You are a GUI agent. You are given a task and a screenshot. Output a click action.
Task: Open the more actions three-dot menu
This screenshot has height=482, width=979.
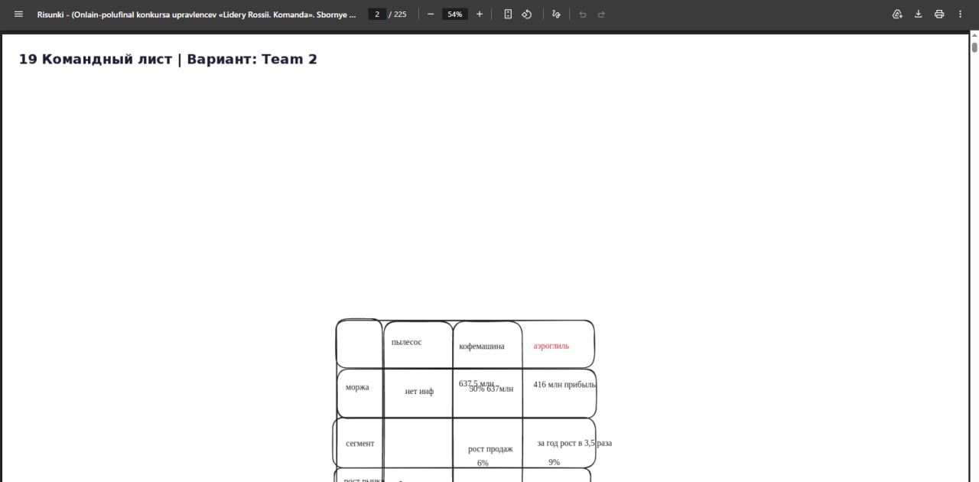coord(961,14)
